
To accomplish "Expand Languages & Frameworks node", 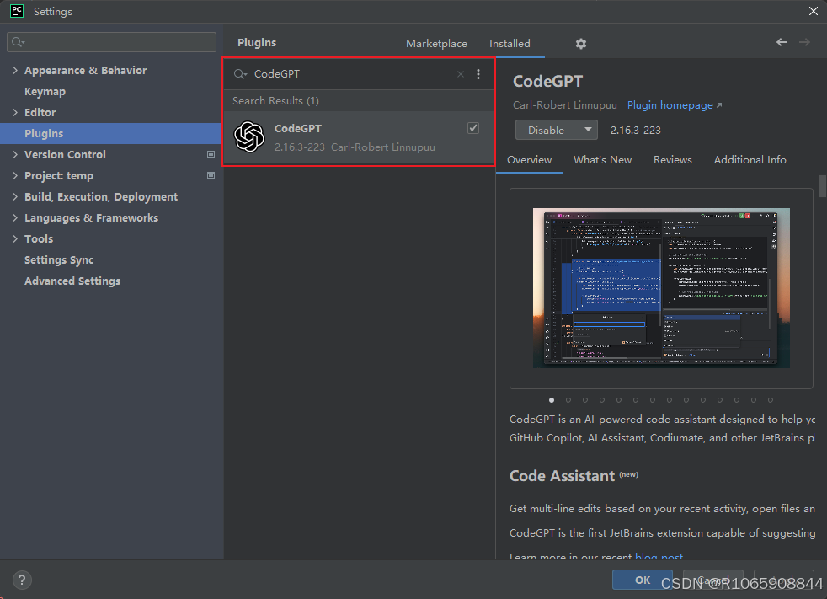I will click(15, 218).
